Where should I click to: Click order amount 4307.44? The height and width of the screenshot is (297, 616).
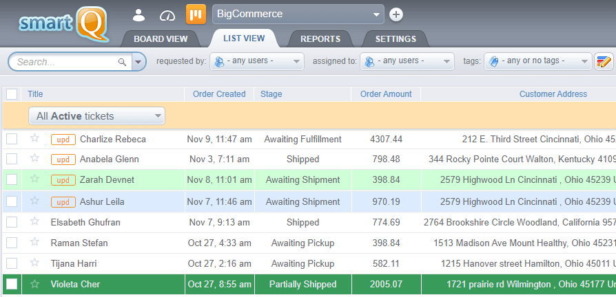pos(386,139)
